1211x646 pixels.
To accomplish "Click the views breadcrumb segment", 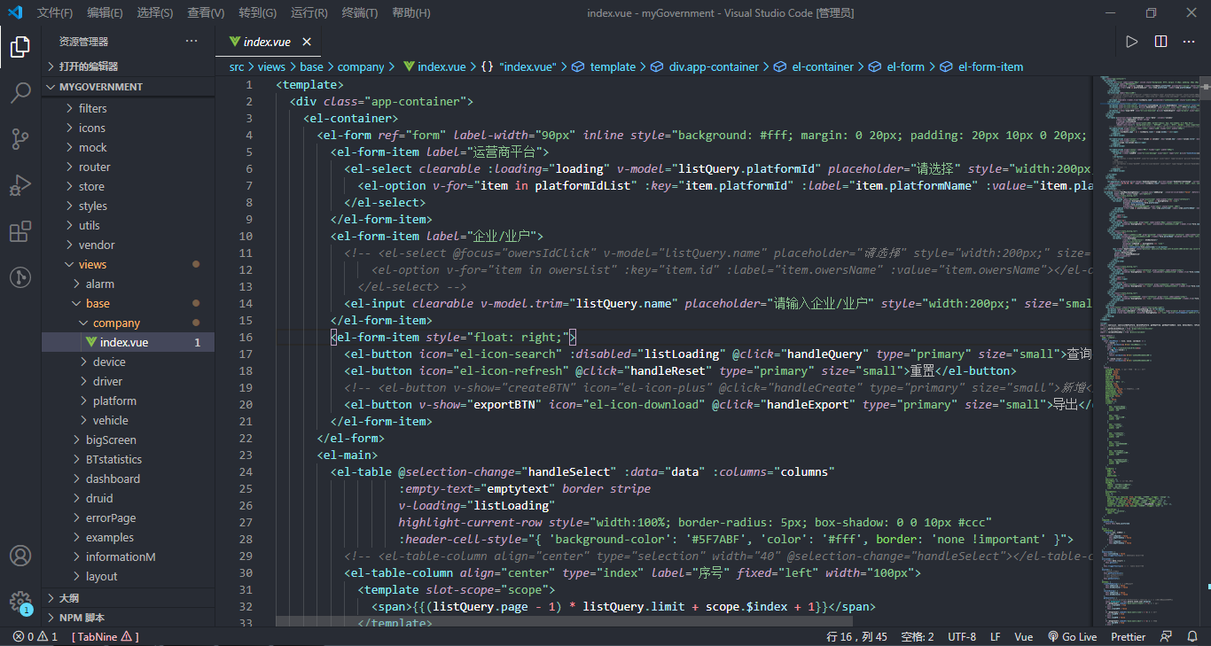I will 271,66.
